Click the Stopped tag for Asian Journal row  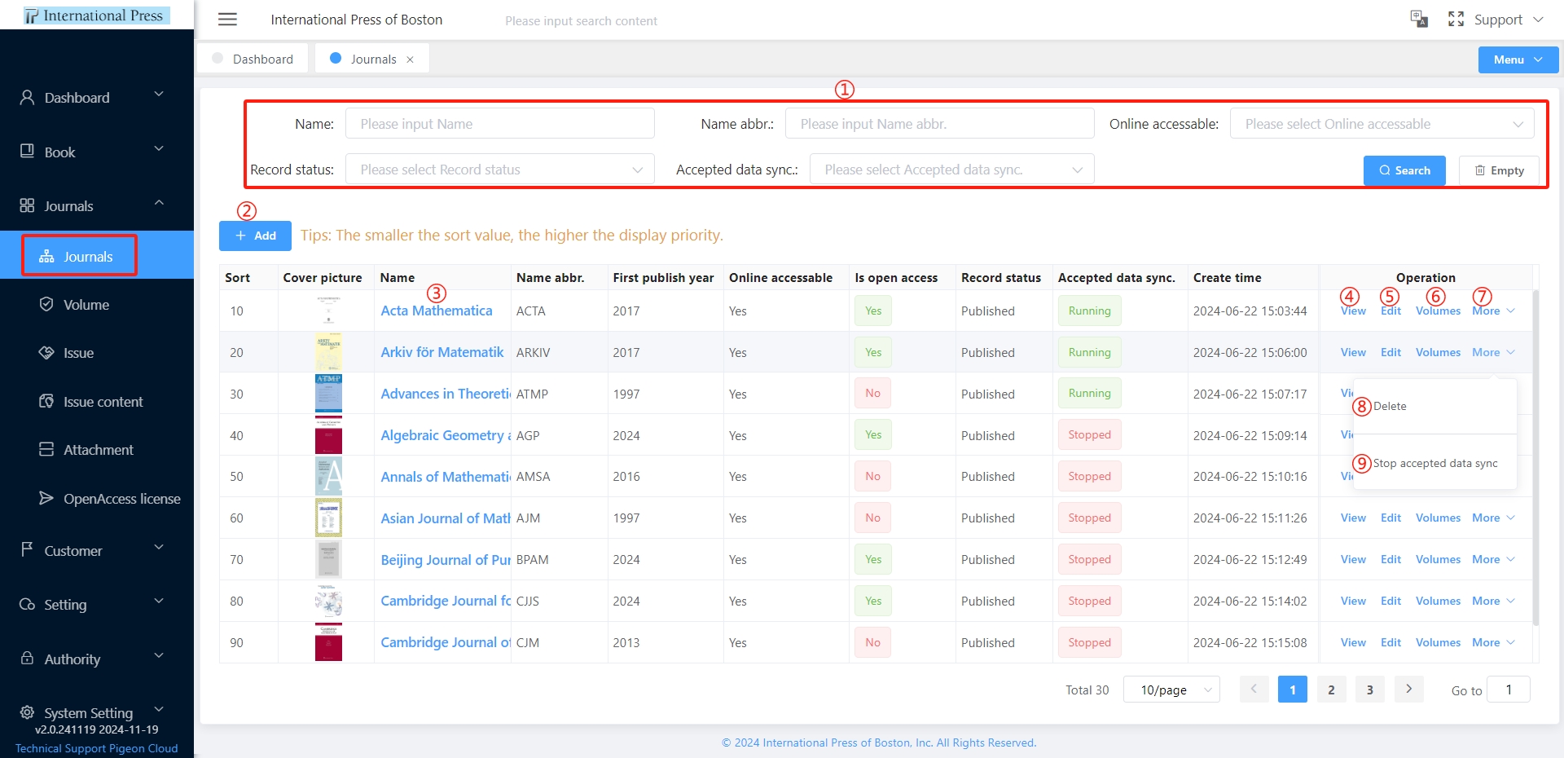[x=1089, y=518]
